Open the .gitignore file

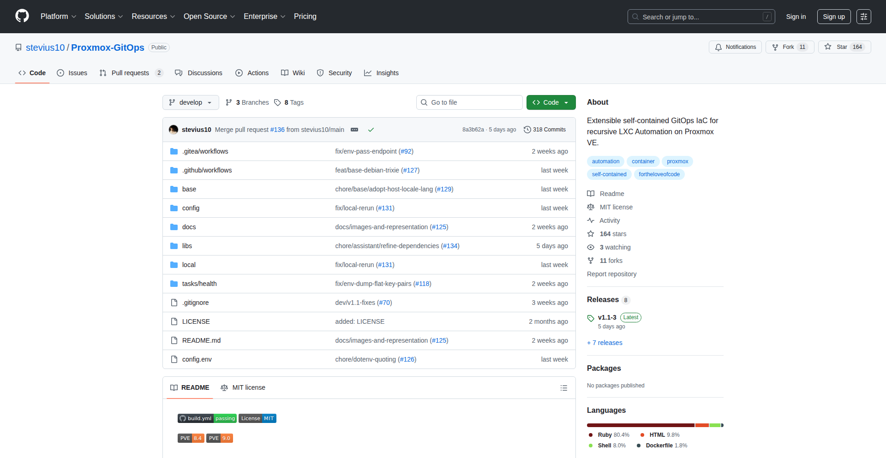[x=195, y=303]
